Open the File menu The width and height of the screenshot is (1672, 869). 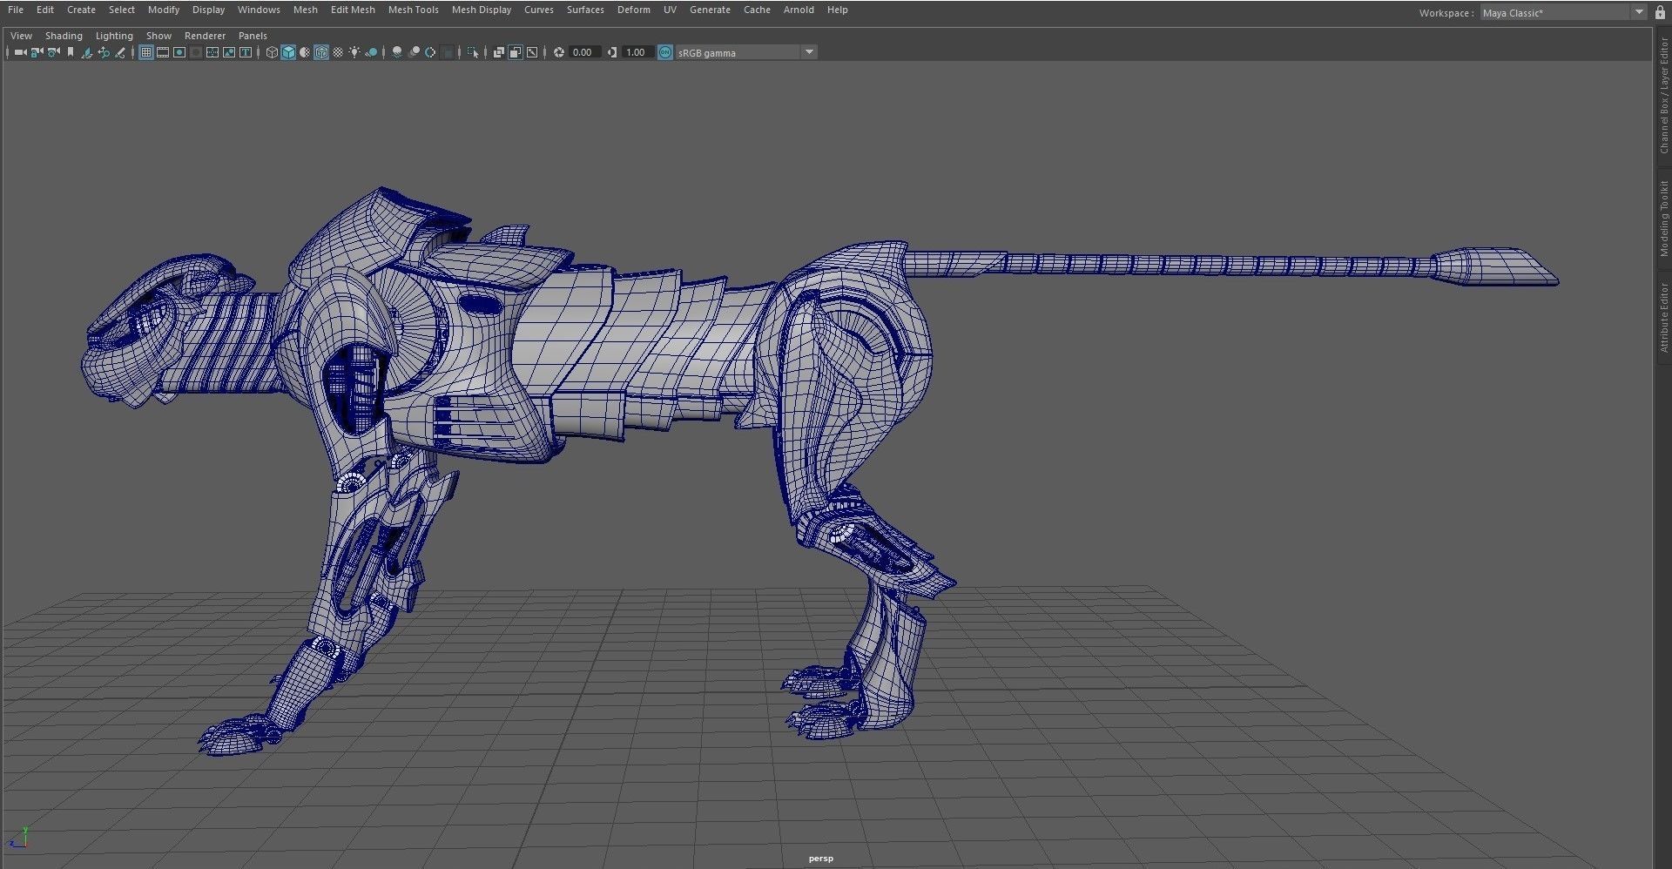(x=16, y=10)
